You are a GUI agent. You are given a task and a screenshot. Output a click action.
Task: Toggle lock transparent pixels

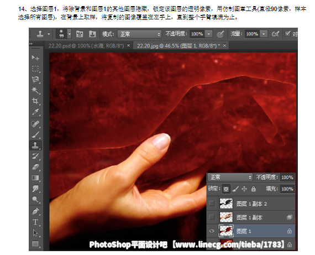pos(226,189)
